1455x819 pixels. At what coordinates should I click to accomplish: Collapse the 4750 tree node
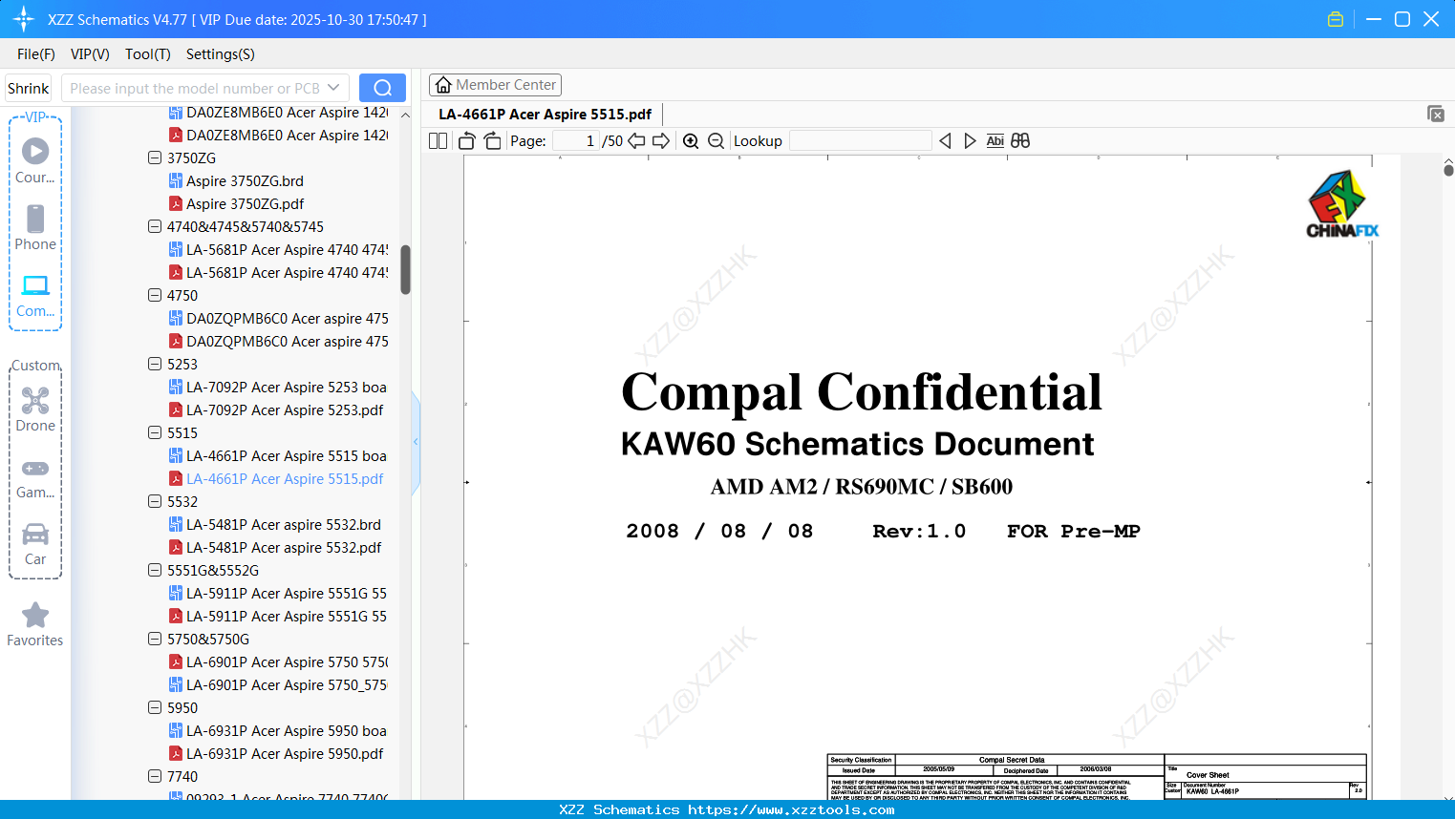(x=155, y=295)
